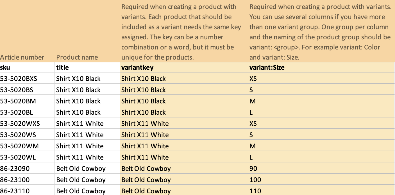Click the Product name description cell
395x195 pixels.
point(87,31)
